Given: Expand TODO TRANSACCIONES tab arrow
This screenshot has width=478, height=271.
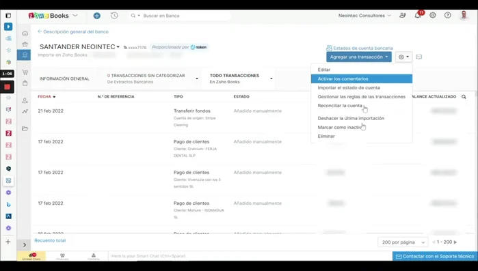Looking at the screenshot, I should (x=271, y=79).
